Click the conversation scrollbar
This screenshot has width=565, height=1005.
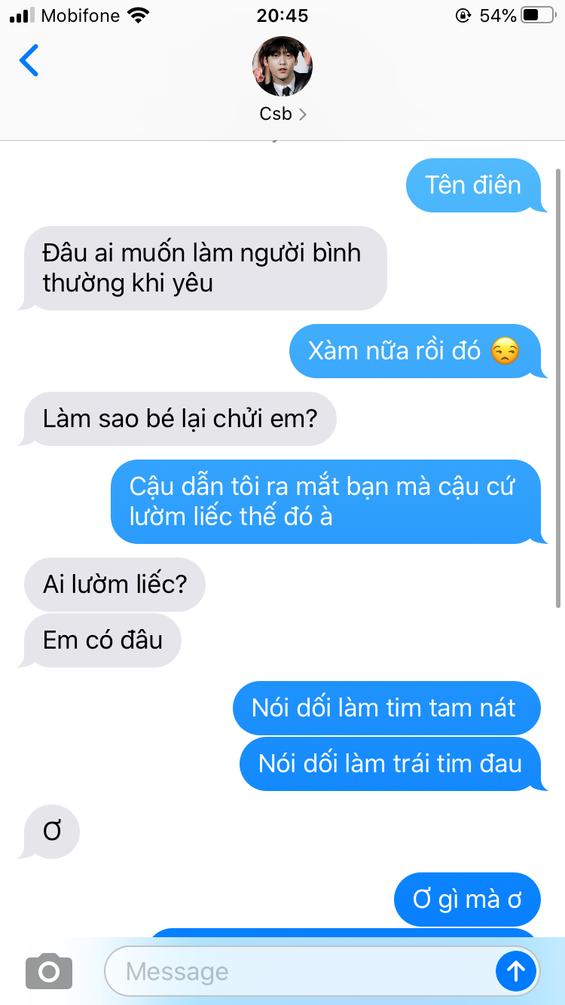pos(558,388)
